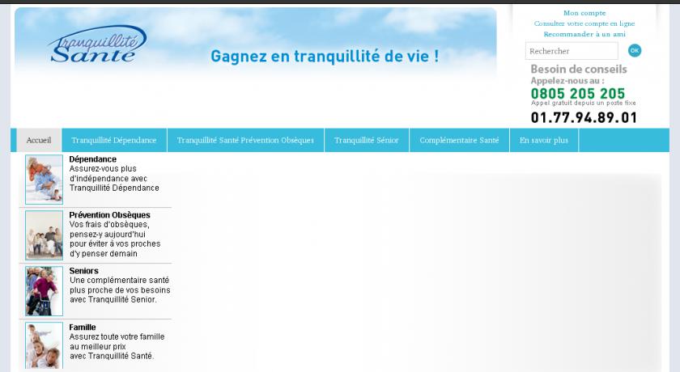Image resolution: width=680 pixels, height=372 pixels.
Task: Click Recommander à un ami link
Action: (584, 34)
